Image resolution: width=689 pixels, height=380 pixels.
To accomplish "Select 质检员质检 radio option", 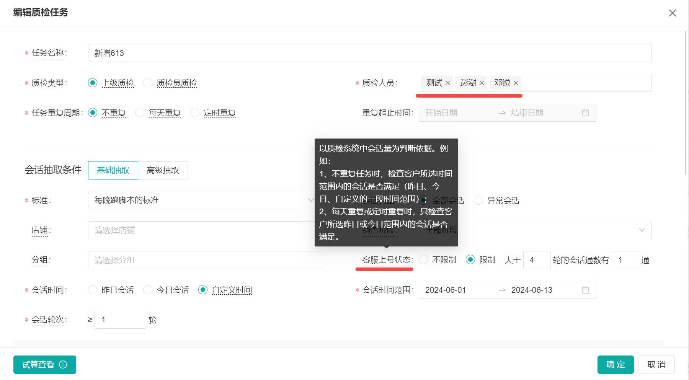I will click(x=148, y=83).
